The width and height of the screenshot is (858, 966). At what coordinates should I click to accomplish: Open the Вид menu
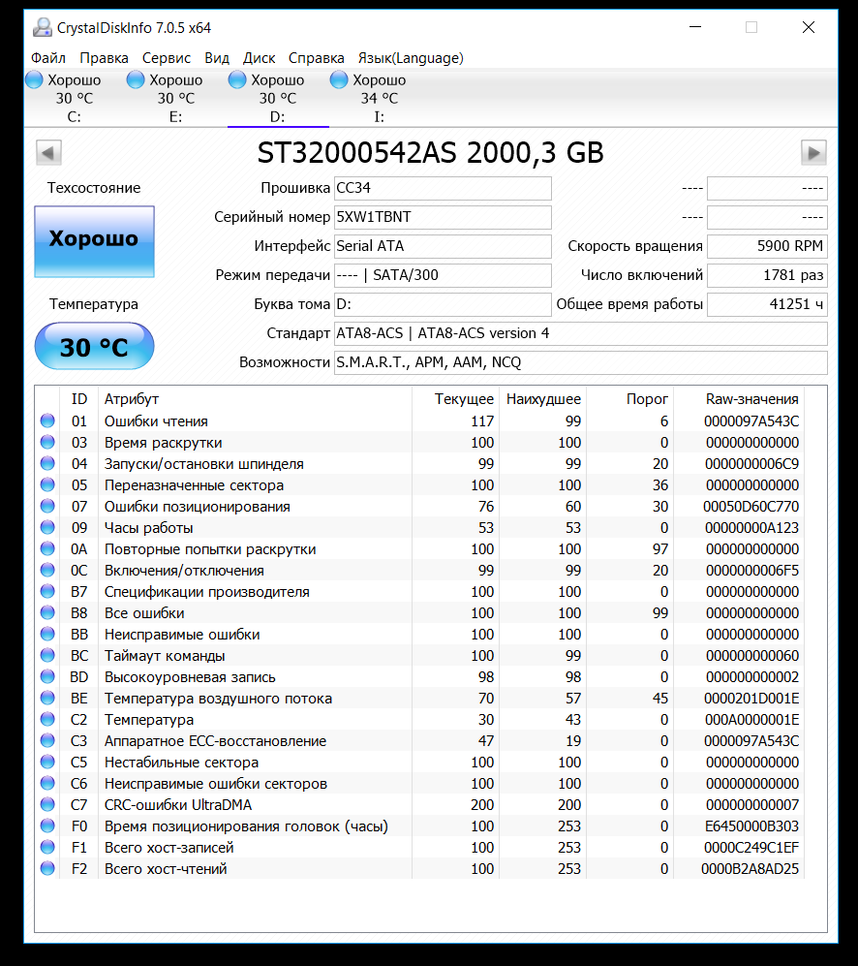(x=217, y=58)
